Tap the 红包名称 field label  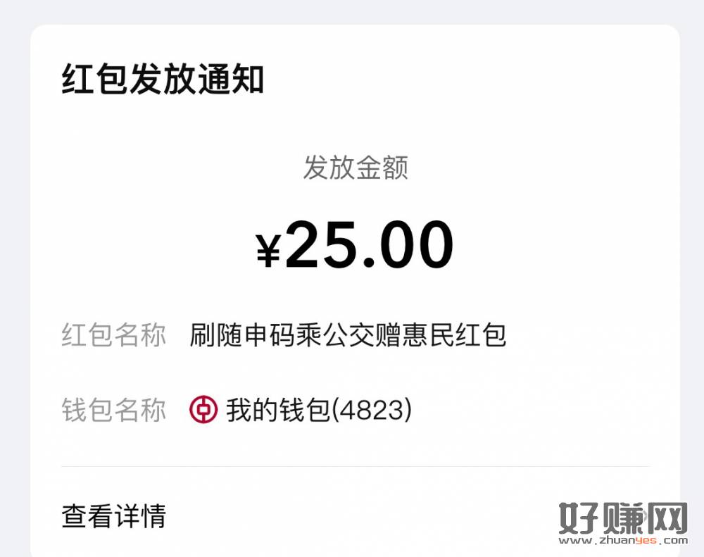(x=114, y=336)
